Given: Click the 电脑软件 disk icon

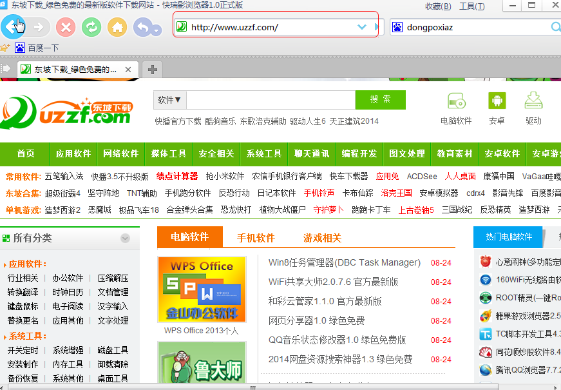Looking at the screenshot, I should 457,101.
